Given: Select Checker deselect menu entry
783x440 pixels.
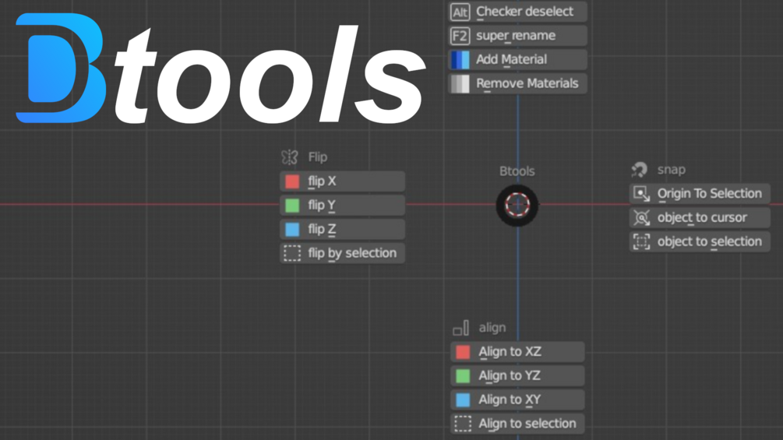Looking at the screenshot, I should pos(518,12).
